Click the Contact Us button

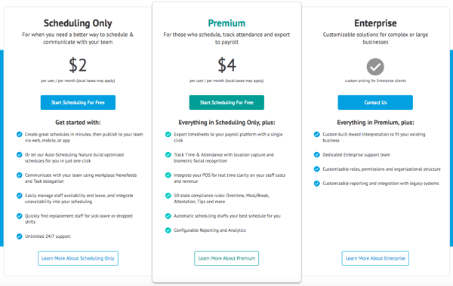click(375, 102)
